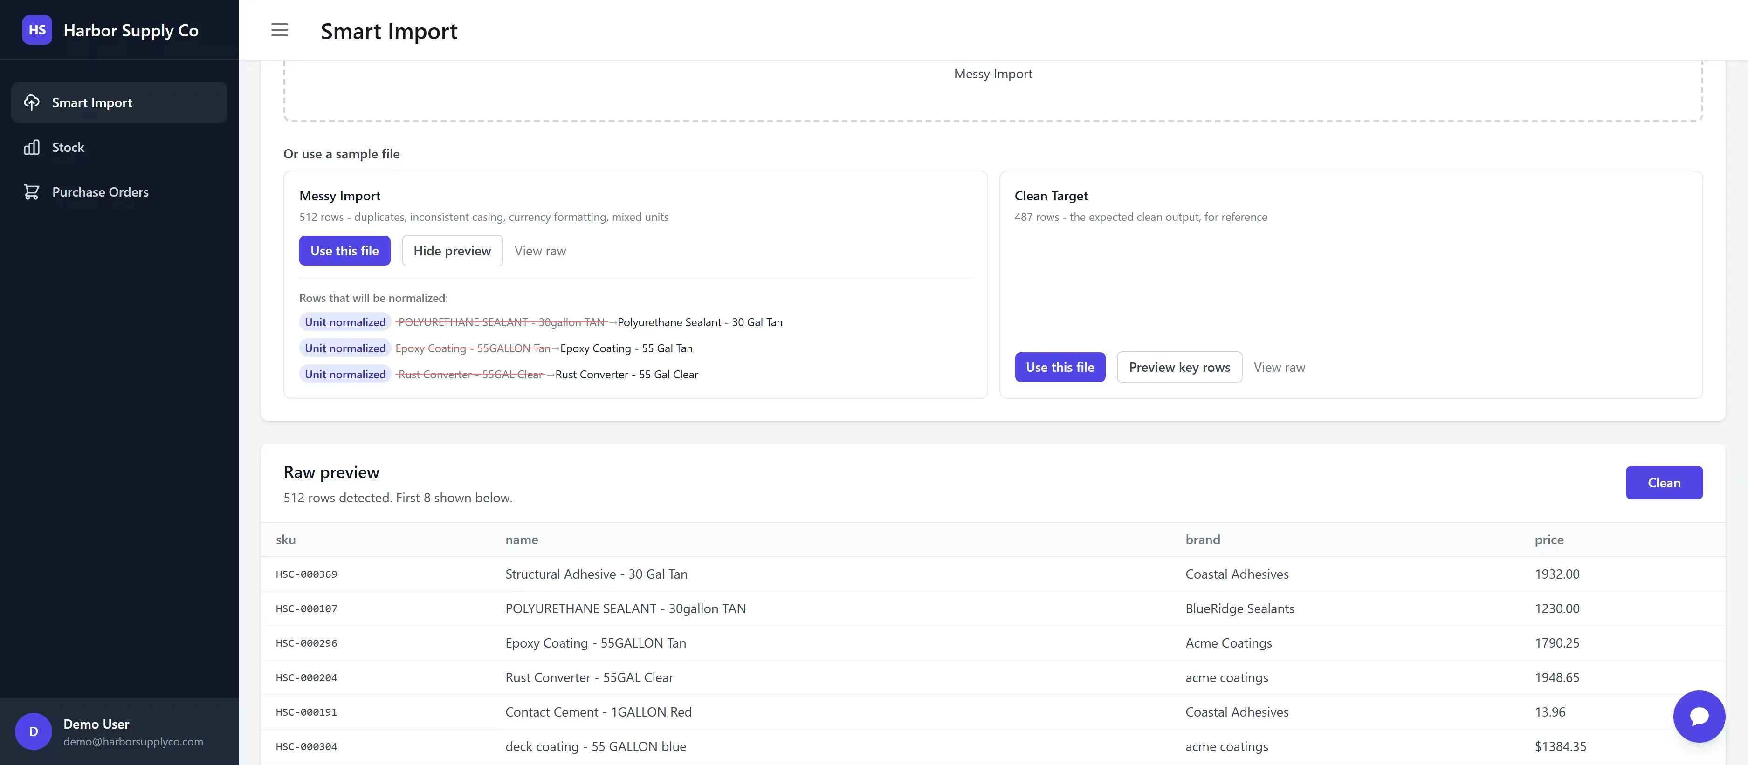This screenshot has width=1748, height=765.
Task: Click price 1932.00 cell
Action: pos(1556,574)
